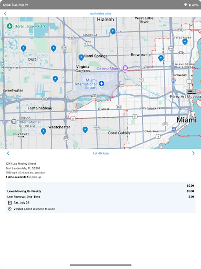Tap the Florida International University marker
The height and width of the screenshot is (269, 201).
tap(14, 121)
